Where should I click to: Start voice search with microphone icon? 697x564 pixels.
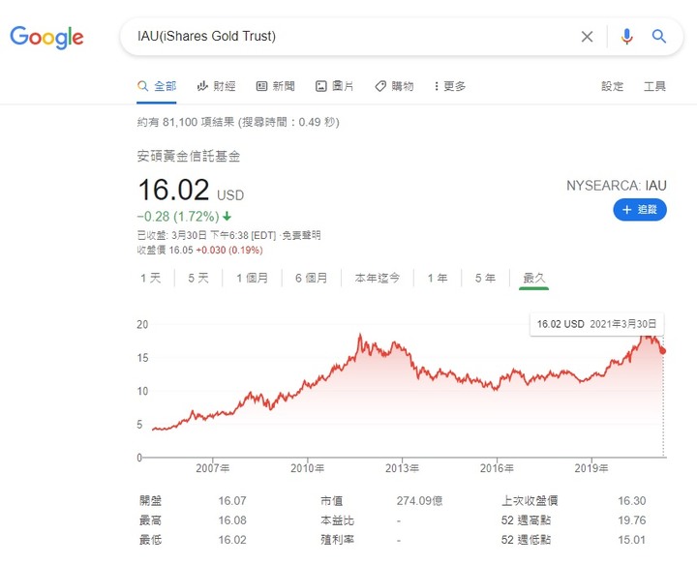point(626,37)
